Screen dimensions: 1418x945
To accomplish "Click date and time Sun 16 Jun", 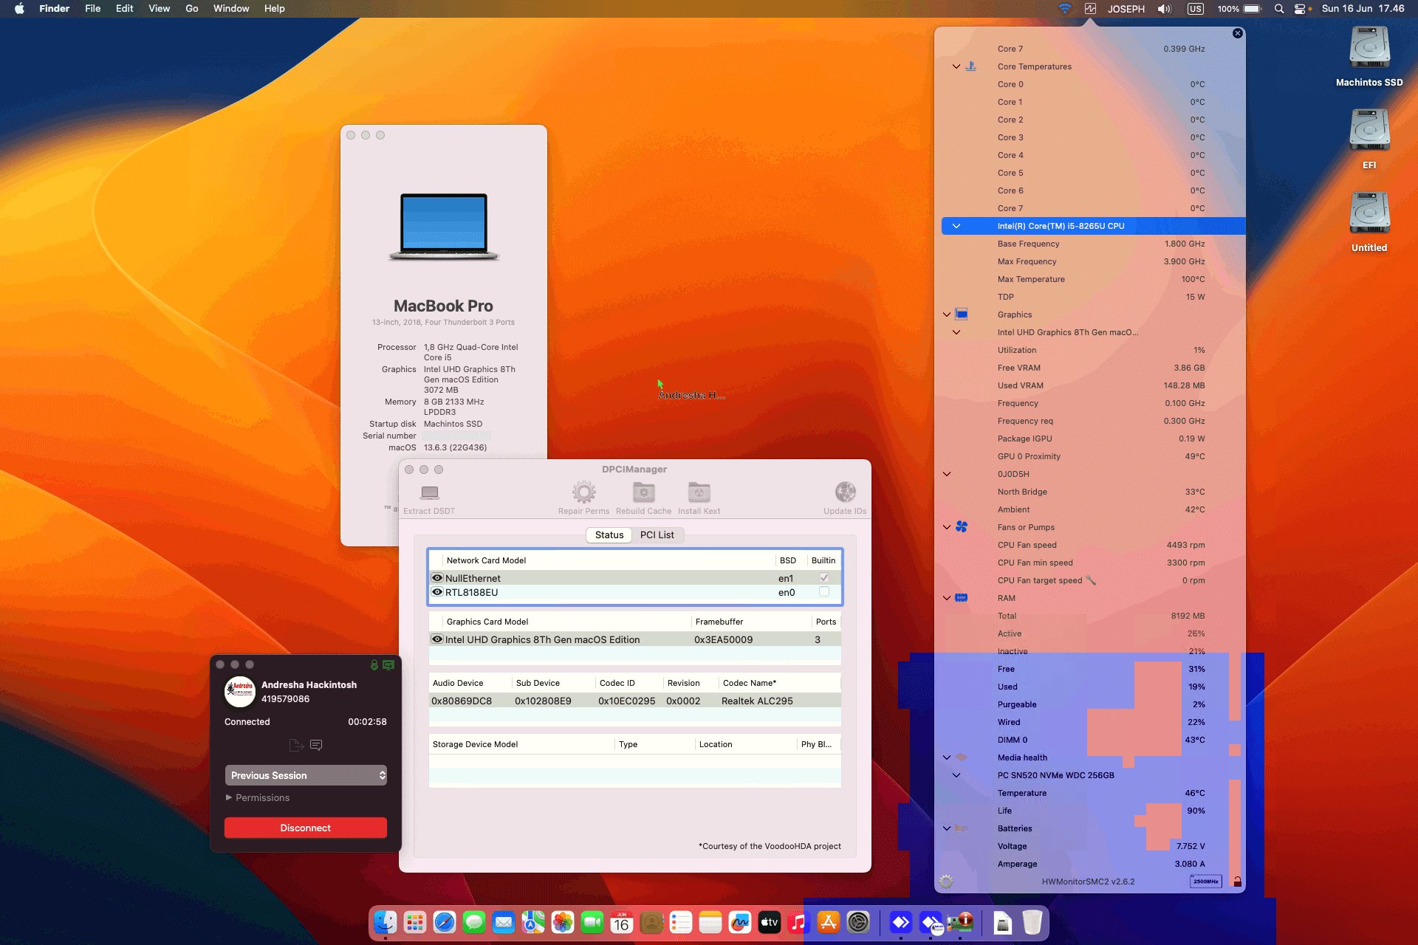I will tap(1363, 9).
